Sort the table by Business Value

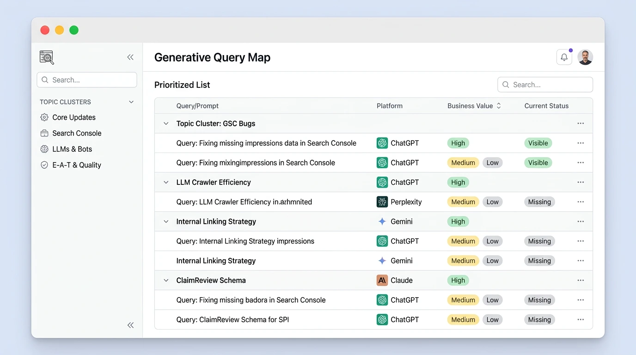[498, 105]
